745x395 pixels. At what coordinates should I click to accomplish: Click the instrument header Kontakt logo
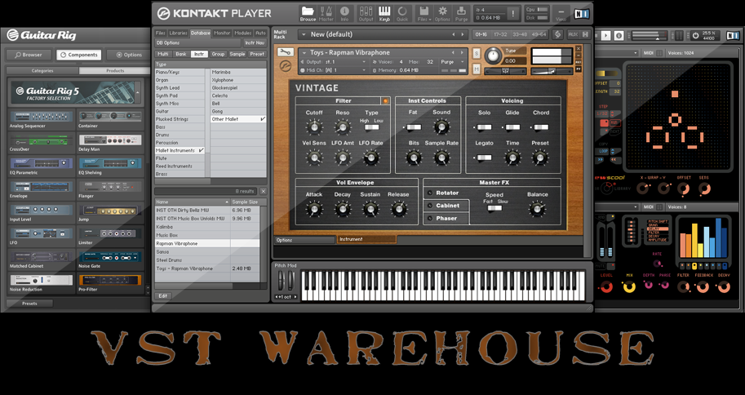pos(285,66)
